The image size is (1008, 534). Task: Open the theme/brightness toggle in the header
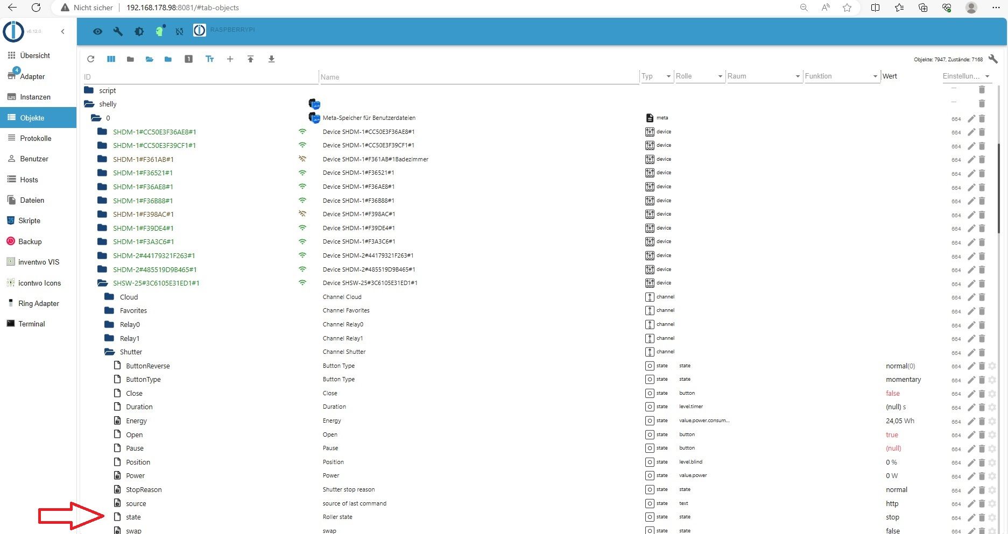click(139, 31)
